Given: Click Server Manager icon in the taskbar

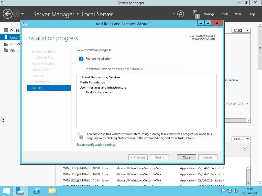Looking at the screenshot, I should pyautogui.click(x=20, y=191).
